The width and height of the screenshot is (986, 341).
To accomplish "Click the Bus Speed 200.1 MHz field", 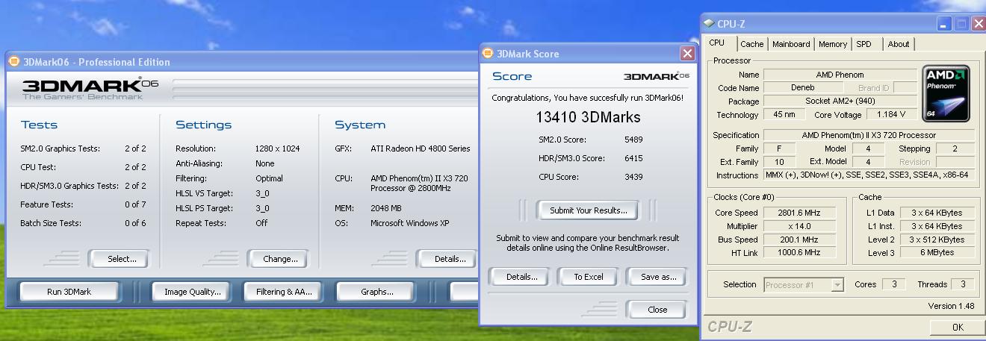I will point(799,240).
